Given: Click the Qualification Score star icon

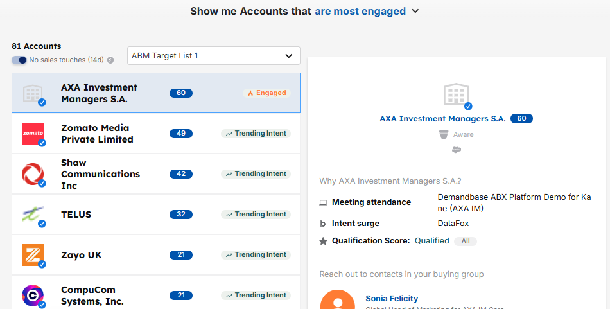Looking at the screenshot, I should pyautogui.click(x=323, y=242).
